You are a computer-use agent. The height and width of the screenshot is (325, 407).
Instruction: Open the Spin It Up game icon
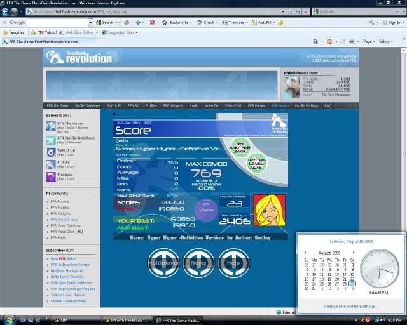(x=51, y=152)
